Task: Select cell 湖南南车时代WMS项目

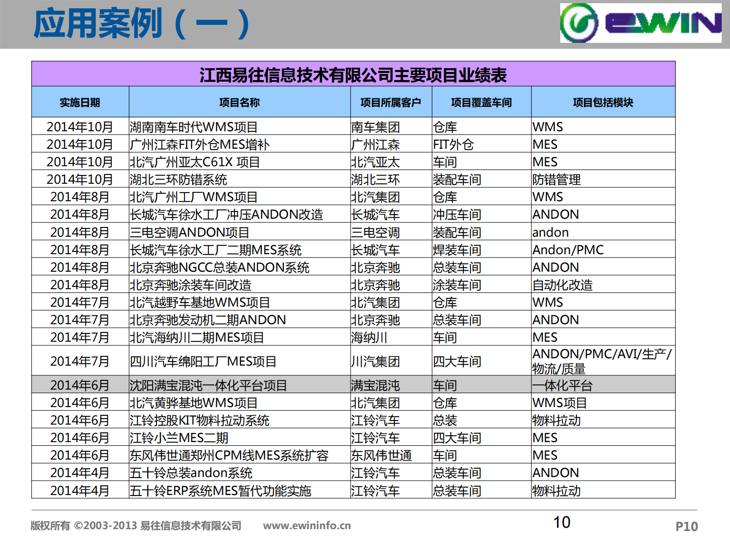Action: coord(239,127)
